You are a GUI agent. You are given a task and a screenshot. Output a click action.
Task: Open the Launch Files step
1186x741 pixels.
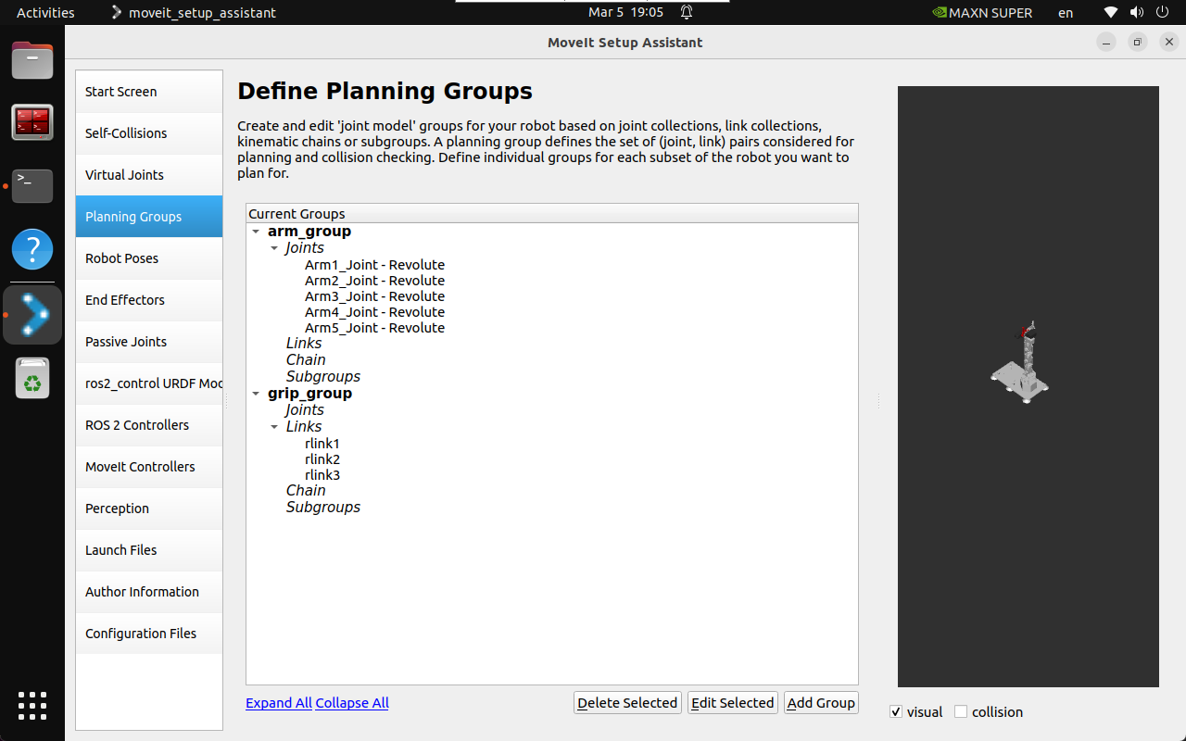[x=149, y=550]
